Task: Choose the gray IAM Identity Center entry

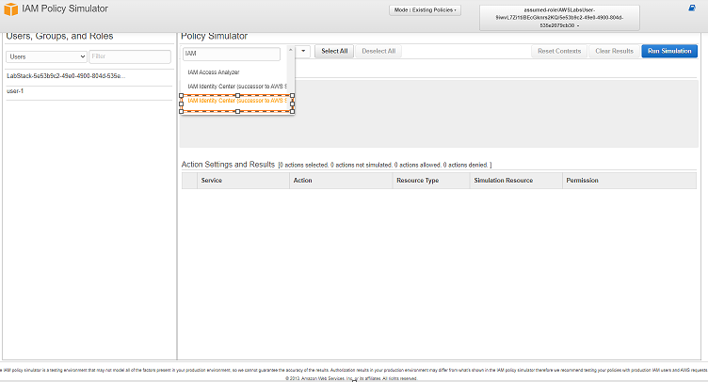Action: [x=237, y=87]
